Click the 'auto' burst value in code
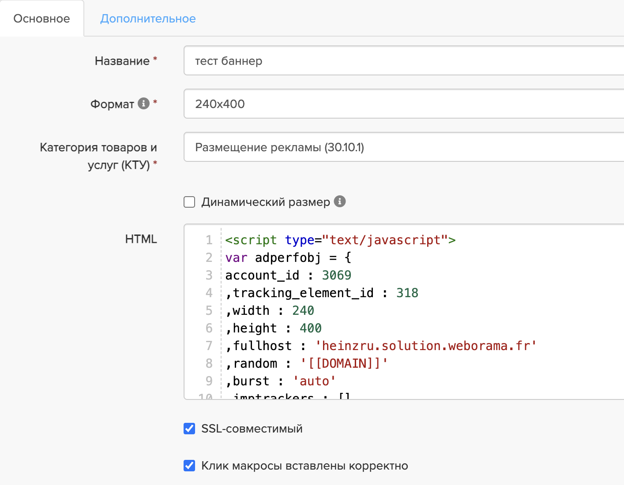 (314, 381)
